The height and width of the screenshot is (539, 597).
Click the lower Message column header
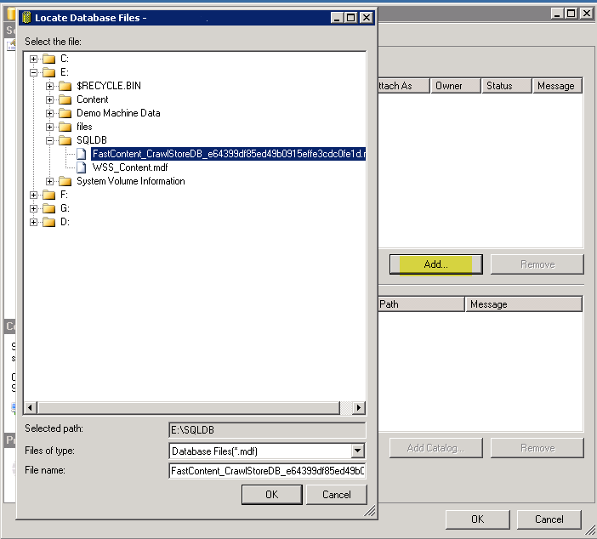(x=524, y=304)
